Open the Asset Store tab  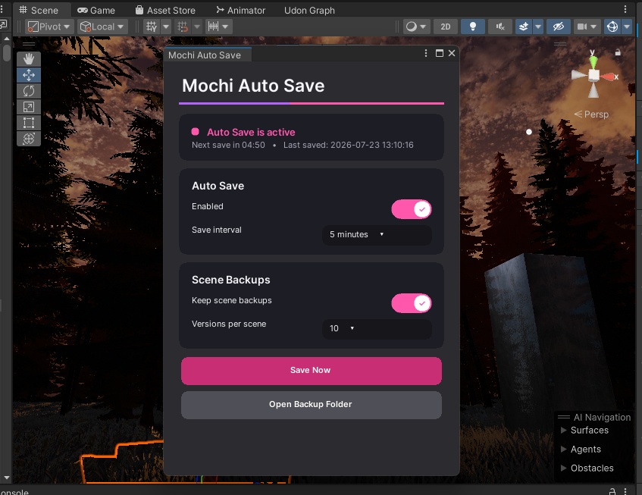[165, 11]
